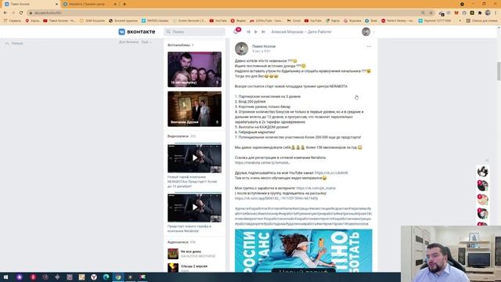The height and width of the screenshot is (282, 501).
Task: Open the Яндекс bookmark
Action: pyautogui.click(x=238, y=20)
